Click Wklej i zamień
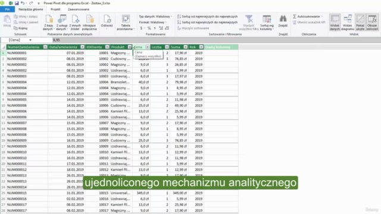Screen dimensions: 381x214 (x=26, y=23)
